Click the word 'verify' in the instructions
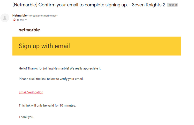 click(x=63, y=79)
